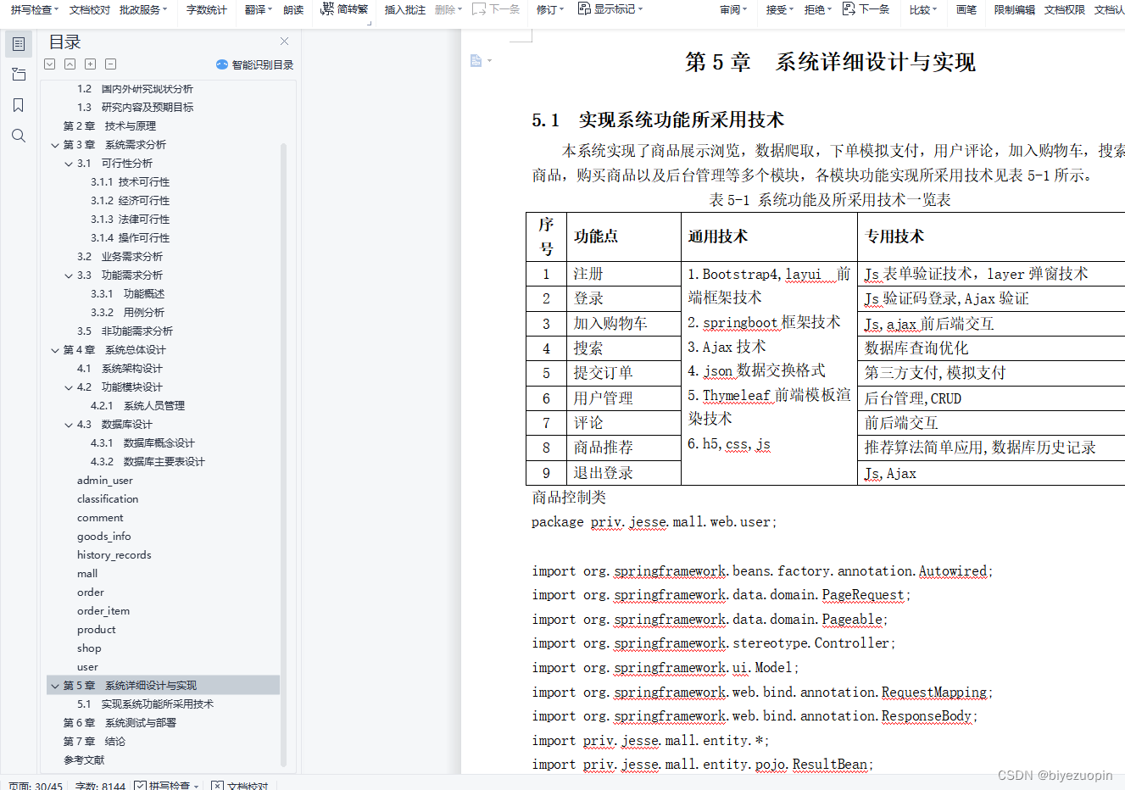Viewport: 1125px width, 790px height.
Task: Click the 文档校对 toolbar button
Action: pyautogui.click(x=90, y=9)
